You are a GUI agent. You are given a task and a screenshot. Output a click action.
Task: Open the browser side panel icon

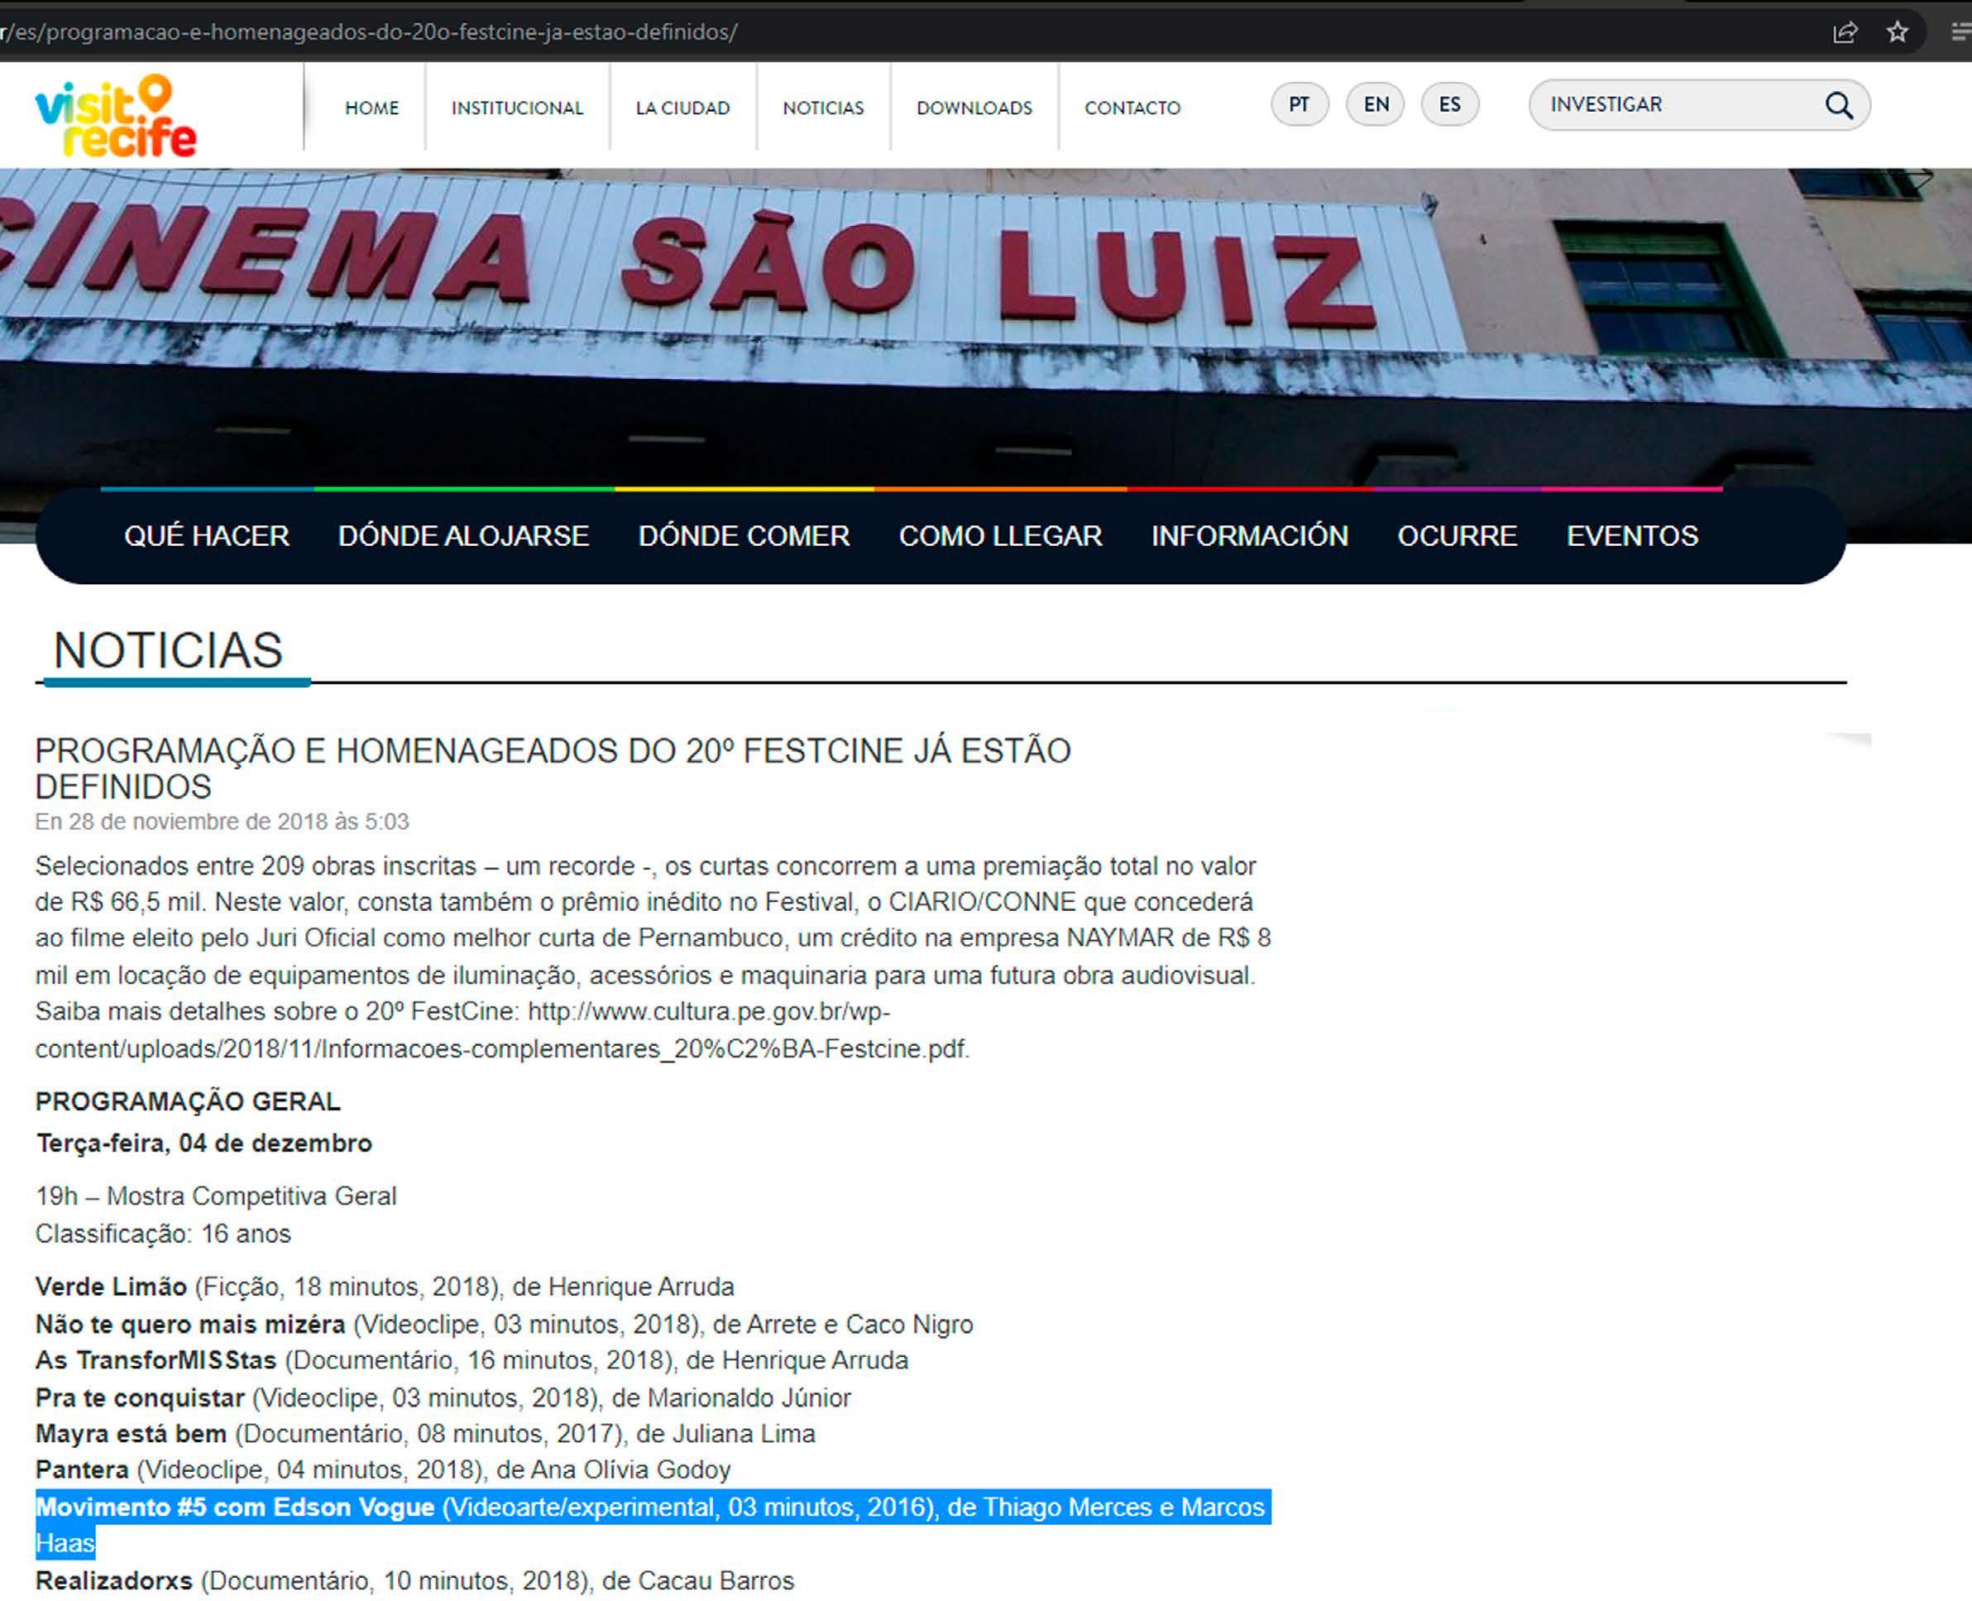(x=1961, y=32)
